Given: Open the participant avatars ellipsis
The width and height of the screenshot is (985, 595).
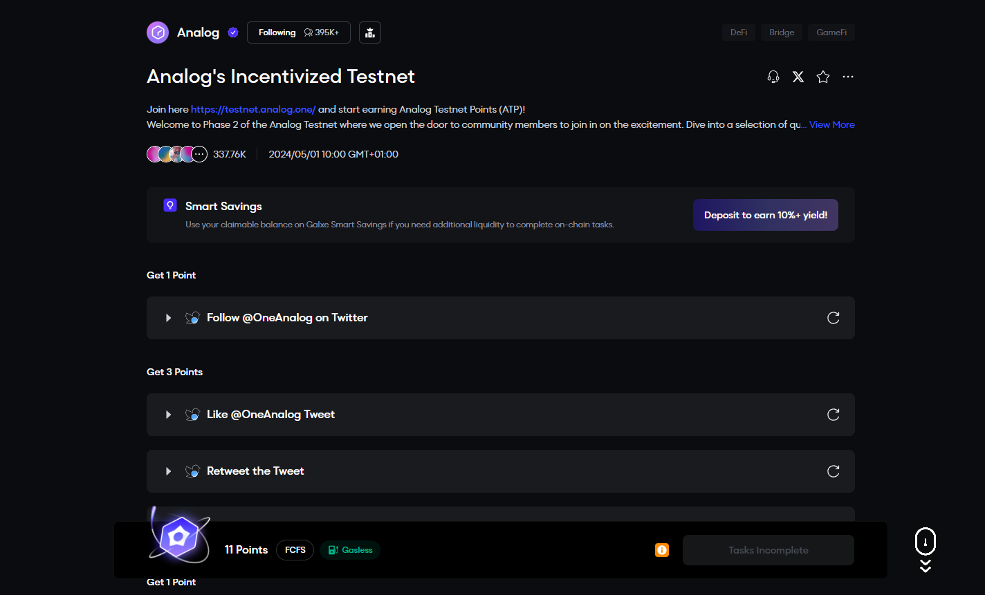Looking at the screenshot, I should [199, 154].
